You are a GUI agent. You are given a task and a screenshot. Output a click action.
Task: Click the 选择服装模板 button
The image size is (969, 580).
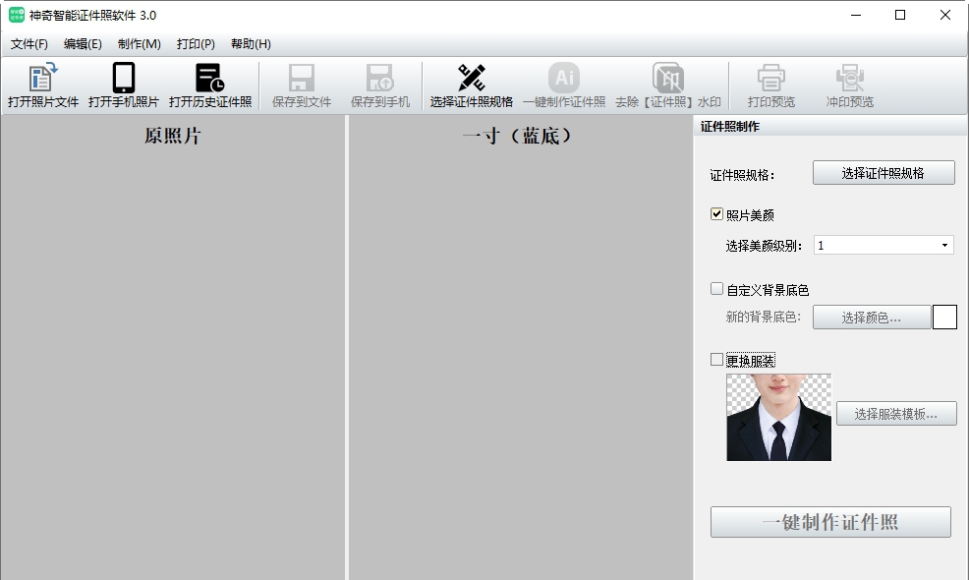point(895,413)
